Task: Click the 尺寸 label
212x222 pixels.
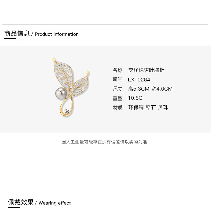Action: 118,89
